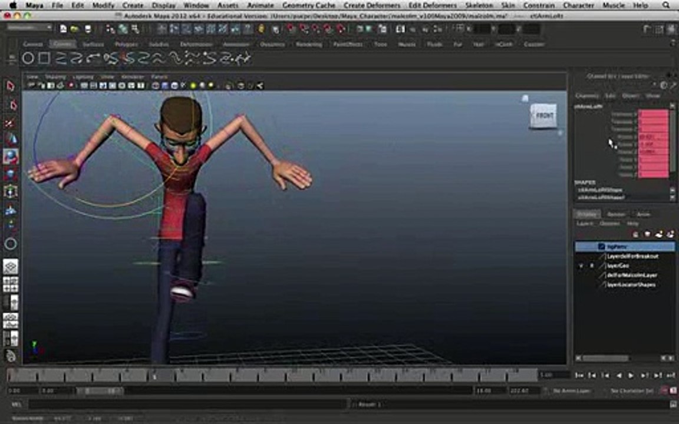Select the Scale tool in the toolbox
679x424 pixels.
(x=11, y=174)
